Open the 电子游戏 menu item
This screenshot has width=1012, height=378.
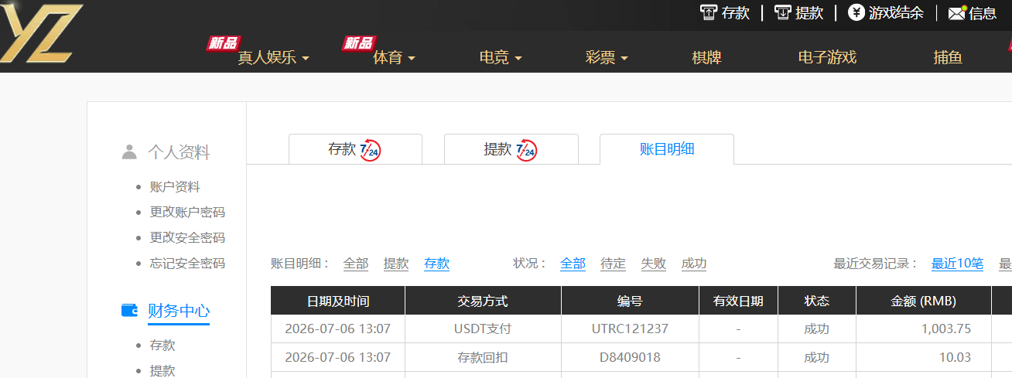(827, 57)
